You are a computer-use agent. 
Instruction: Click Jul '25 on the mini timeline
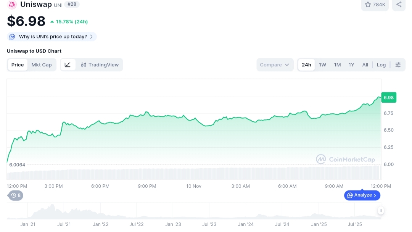(355, 224)
